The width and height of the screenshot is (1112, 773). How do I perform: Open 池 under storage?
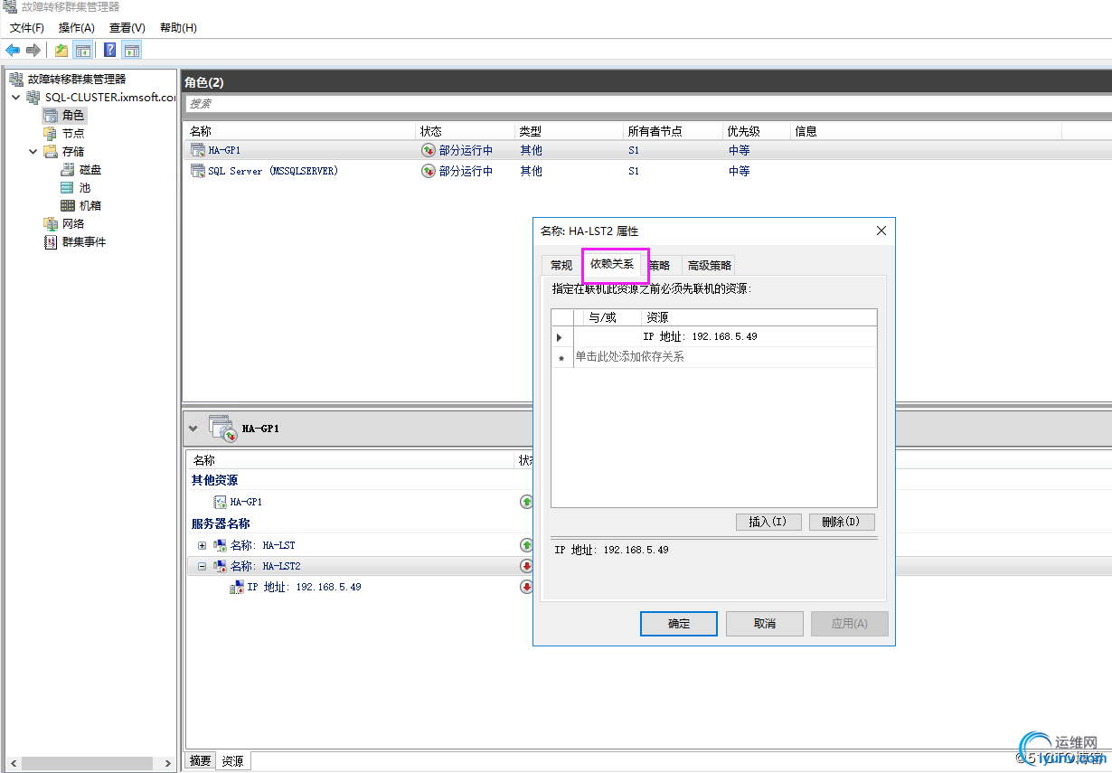(85, 187)
